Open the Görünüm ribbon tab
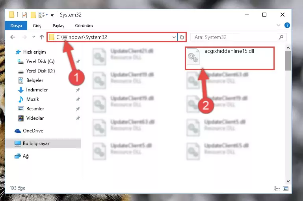 pyautogui.click(x=84, y=26)
